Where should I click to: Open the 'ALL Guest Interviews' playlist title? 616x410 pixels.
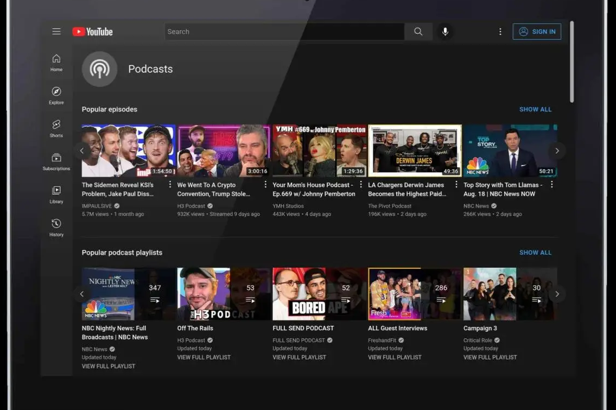pyautogui.click(x=398, y=328)
